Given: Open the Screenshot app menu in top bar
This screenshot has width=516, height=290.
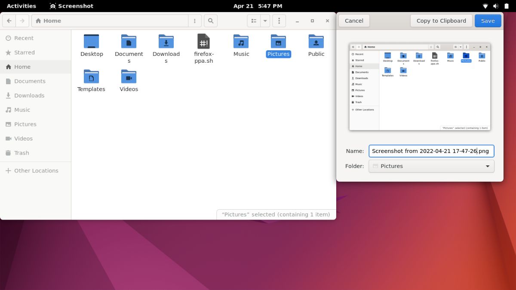Looking at the screenshot, I should tap(71, 6).
